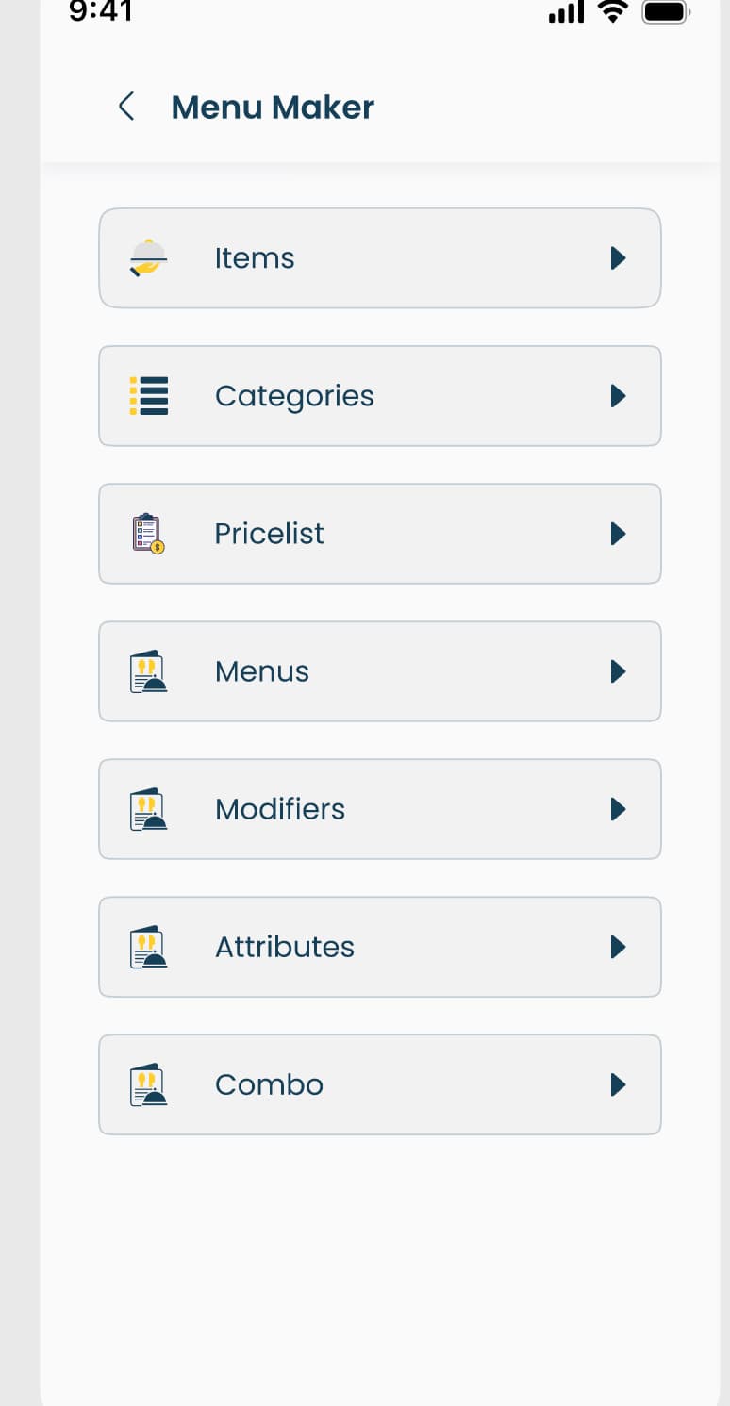This screenshot has width=730, height=1406.
Task: Open the Combo section
Action: click(x=380, y=1084)
